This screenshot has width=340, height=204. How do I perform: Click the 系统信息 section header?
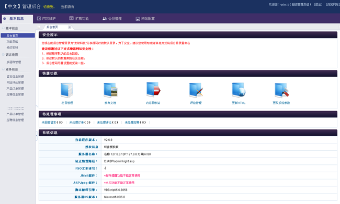(188, 133)
